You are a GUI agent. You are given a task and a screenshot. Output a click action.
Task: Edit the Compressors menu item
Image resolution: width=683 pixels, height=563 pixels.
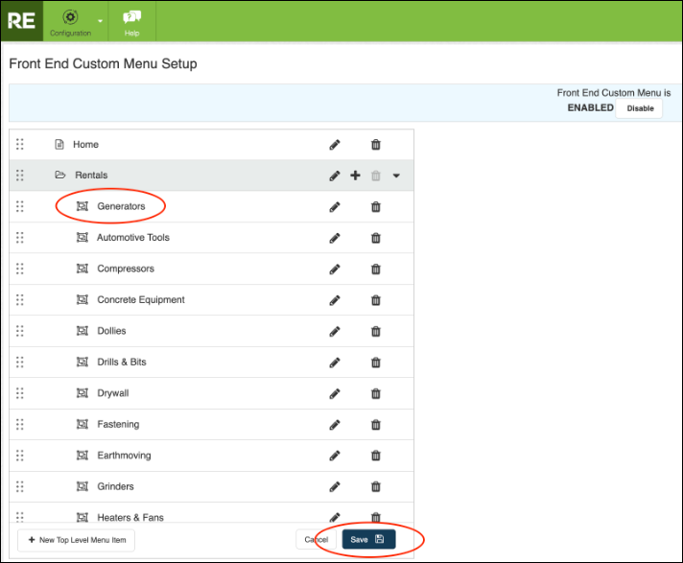pyautogui.click(x=335, y=270)
